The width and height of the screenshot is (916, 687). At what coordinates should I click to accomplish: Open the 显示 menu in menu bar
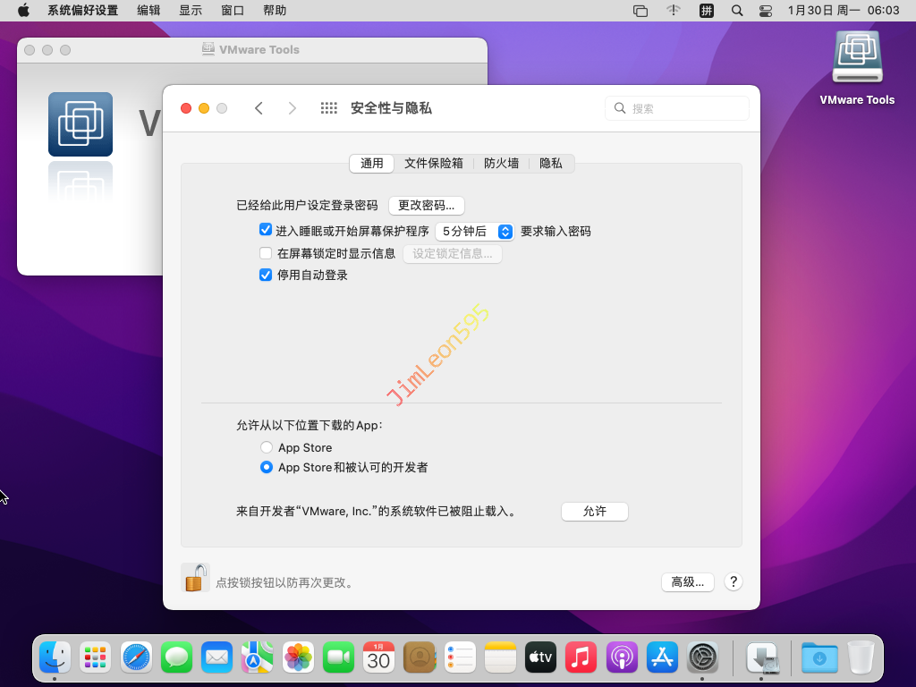(191, 11)
